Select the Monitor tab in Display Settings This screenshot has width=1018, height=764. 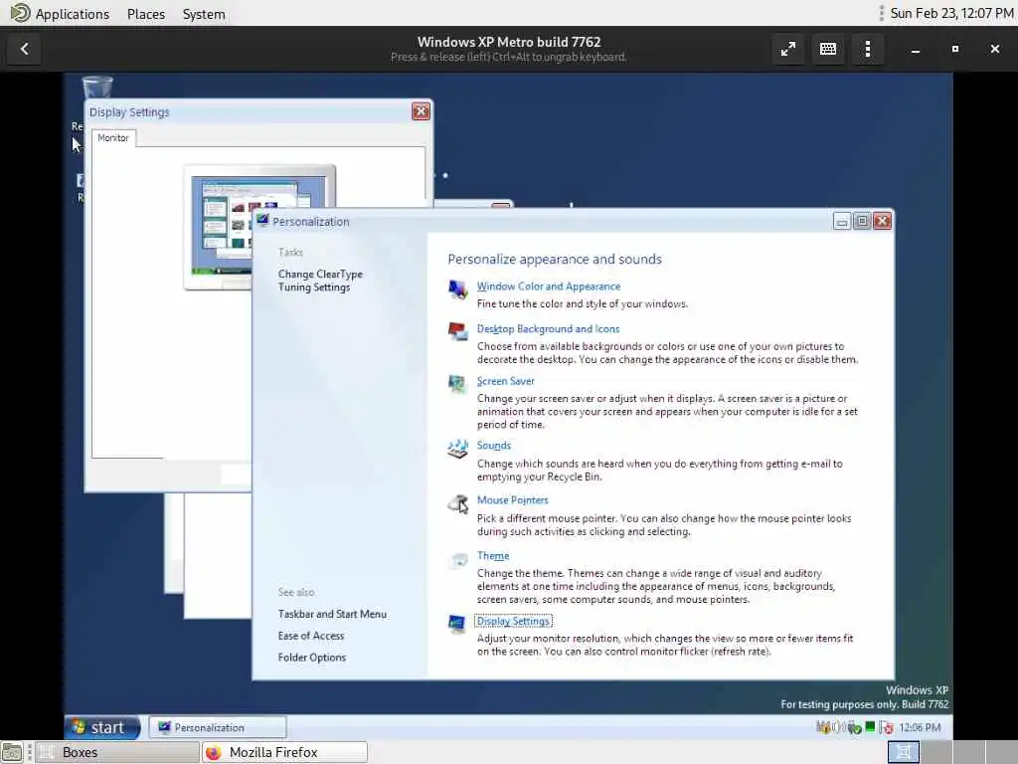point(113,137)
